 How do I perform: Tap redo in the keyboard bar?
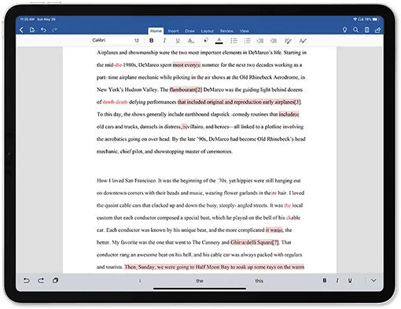(41, 281)
